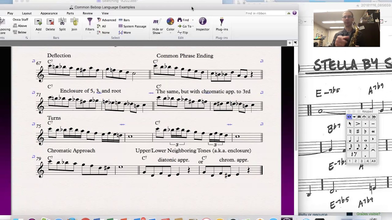Viewport: 392px width, 220px height.
Task: Click the Delete bars icon
Action: pos(50,22)
